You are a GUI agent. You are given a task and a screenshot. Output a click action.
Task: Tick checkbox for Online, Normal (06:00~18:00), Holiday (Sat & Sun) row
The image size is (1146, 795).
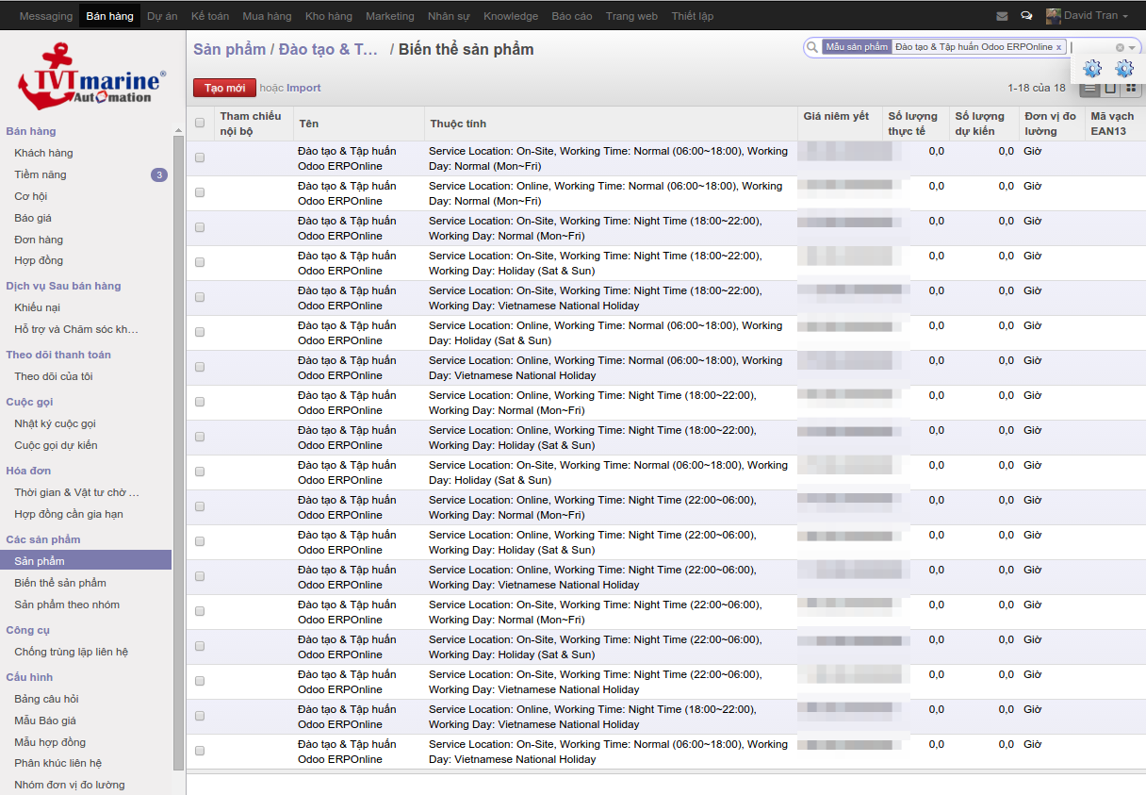click(x=200, y=333)
